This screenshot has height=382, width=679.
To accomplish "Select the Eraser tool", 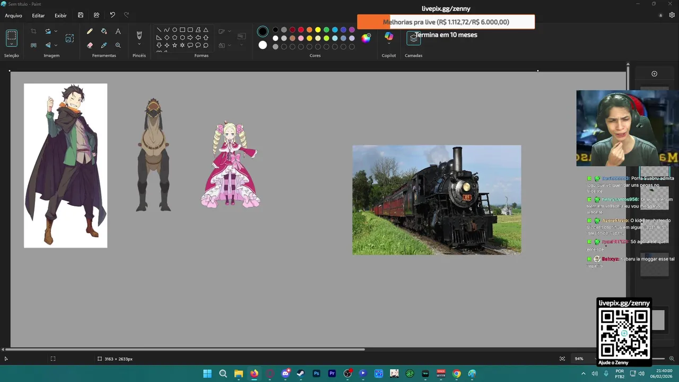I will (90, 46).
